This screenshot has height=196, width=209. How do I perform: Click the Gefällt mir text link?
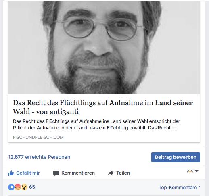coord(28,173)
